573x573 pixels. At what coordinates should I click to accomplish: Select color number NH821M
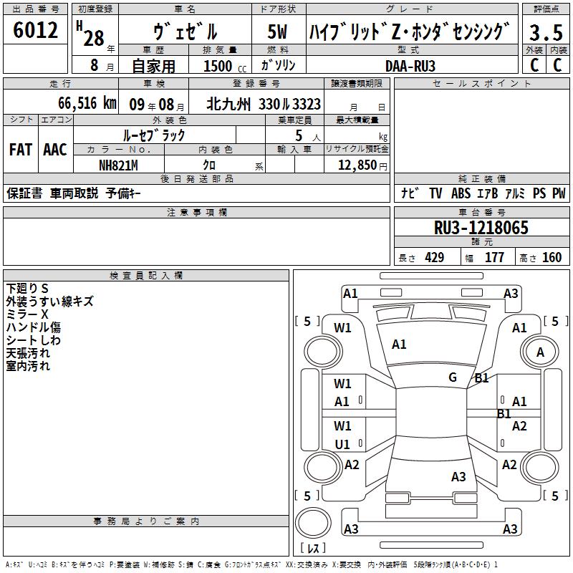click(x=118, y=165)
